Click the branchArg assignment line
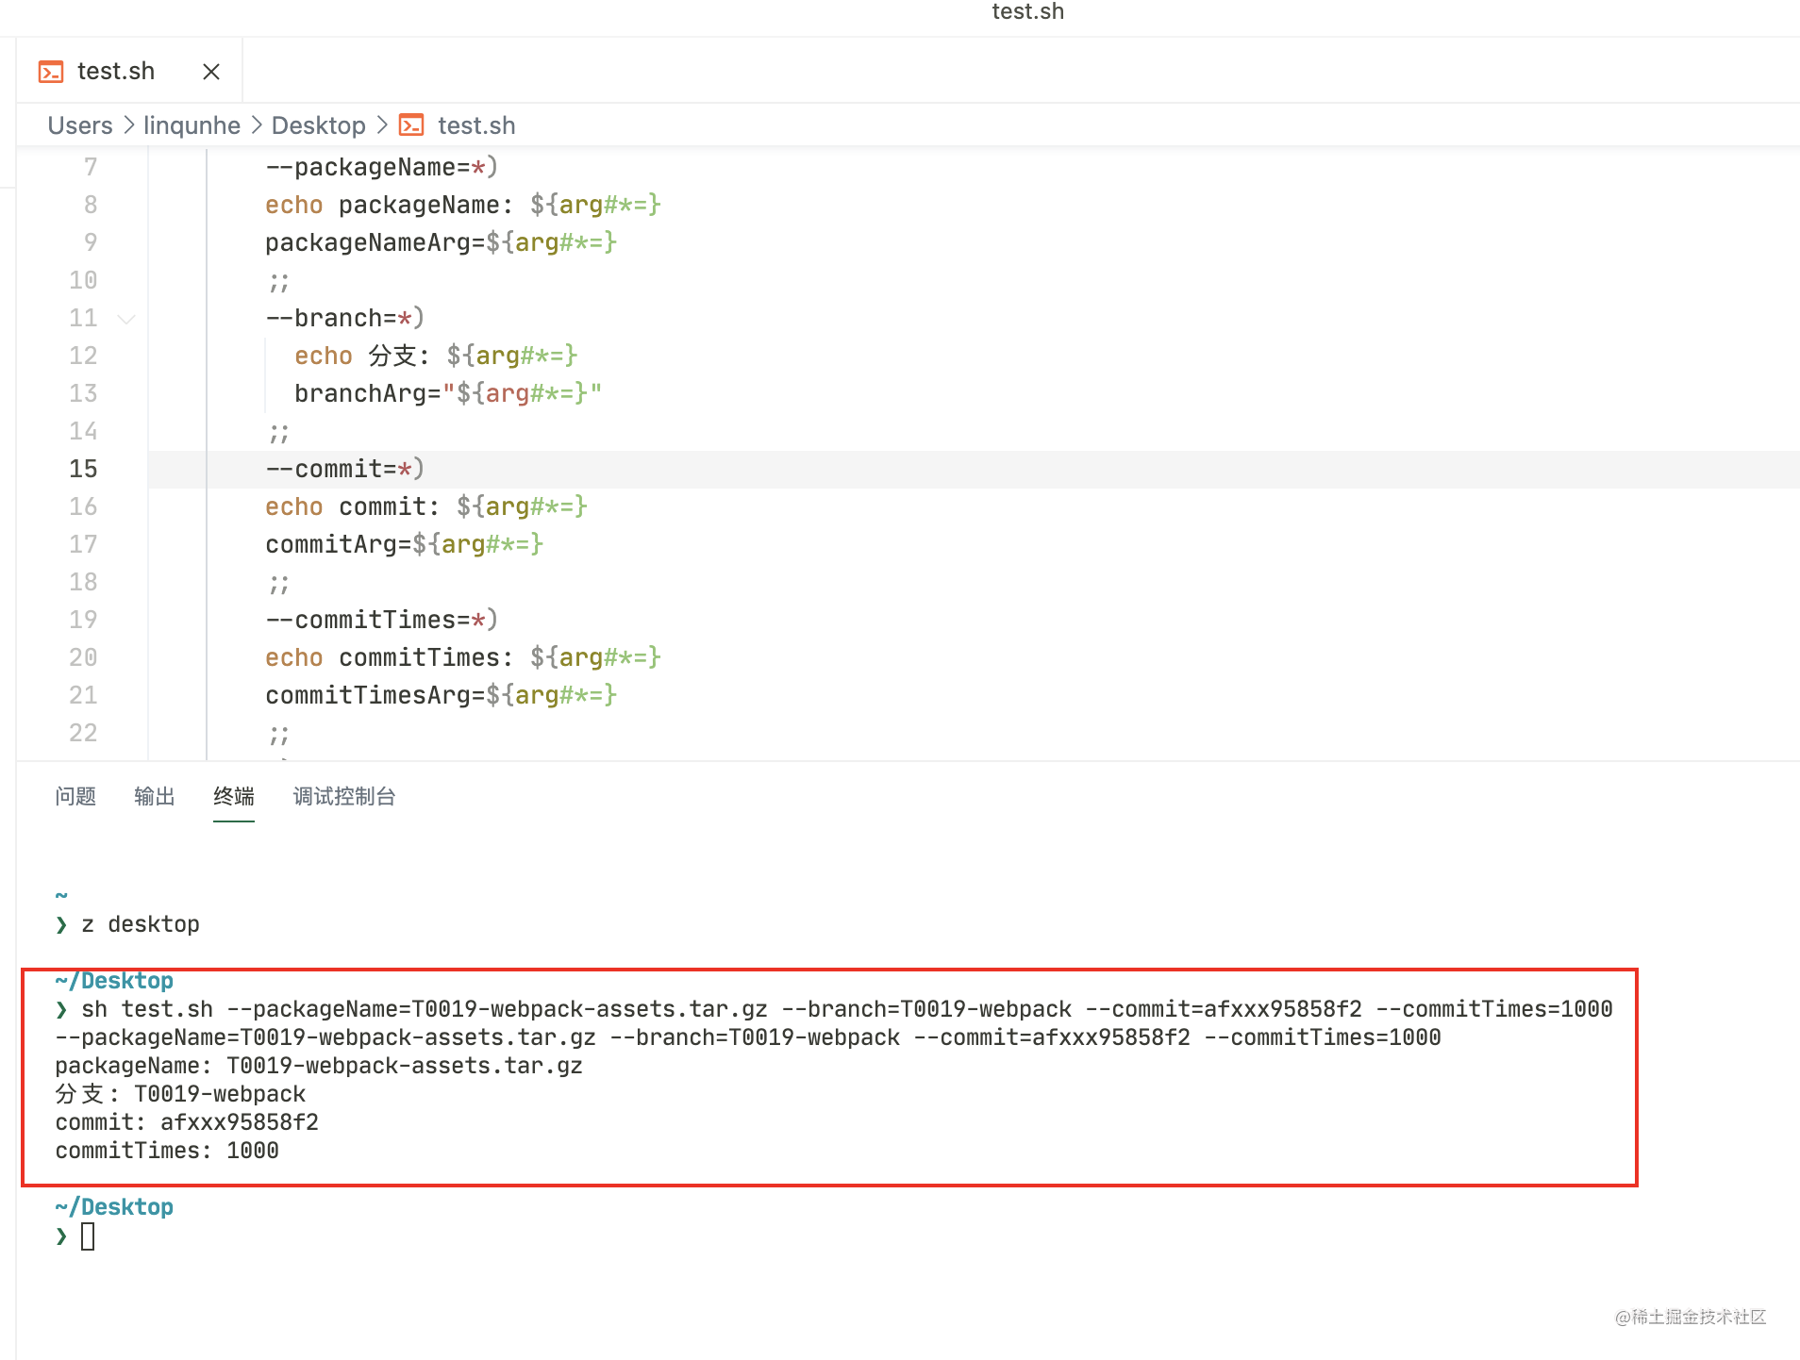 (448, 393)
